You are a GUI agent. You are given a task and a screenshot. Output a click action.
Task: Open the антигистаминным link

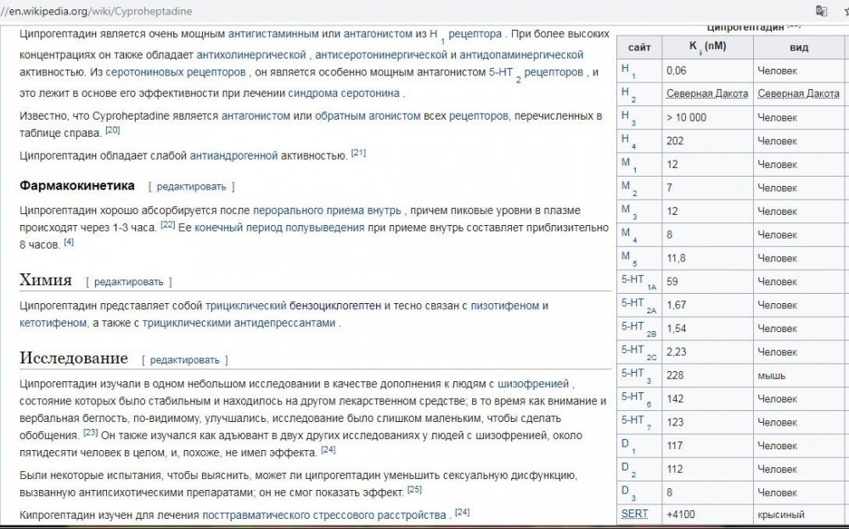[273, 34]
